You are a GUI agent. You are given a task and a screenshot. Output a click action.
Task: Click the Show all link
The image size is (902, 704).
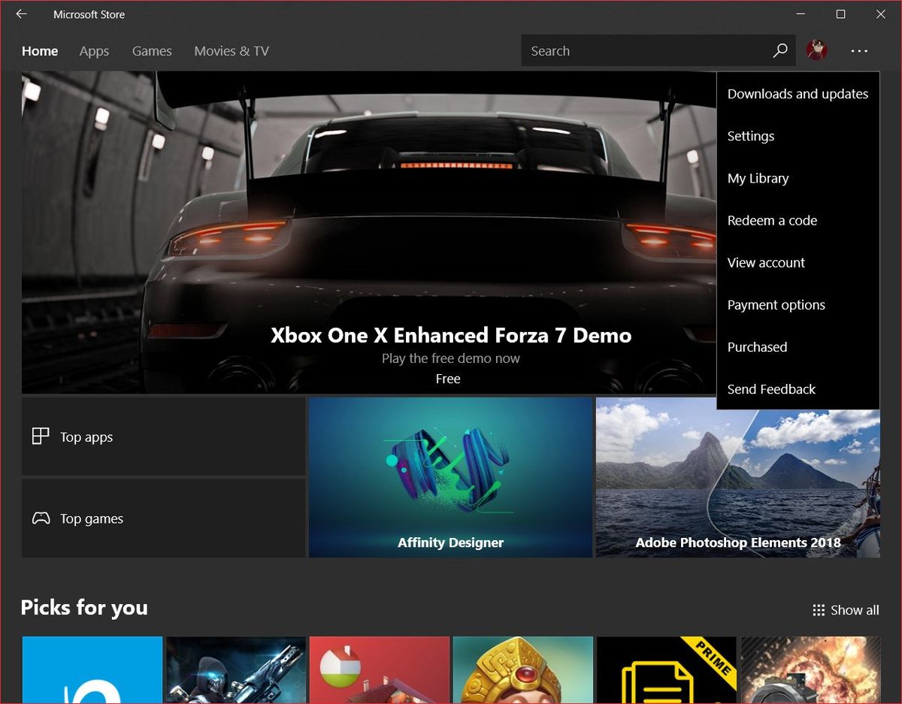(x=854, y=610)
